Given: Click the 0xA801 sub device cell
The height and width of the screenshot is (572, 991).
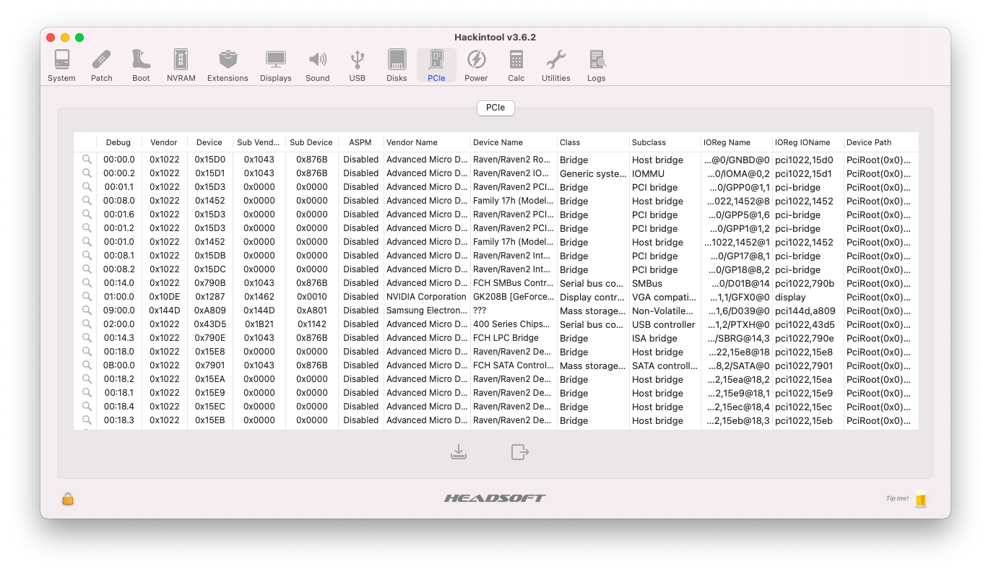Looking at the screenshot, I should (x=312, y=311).
